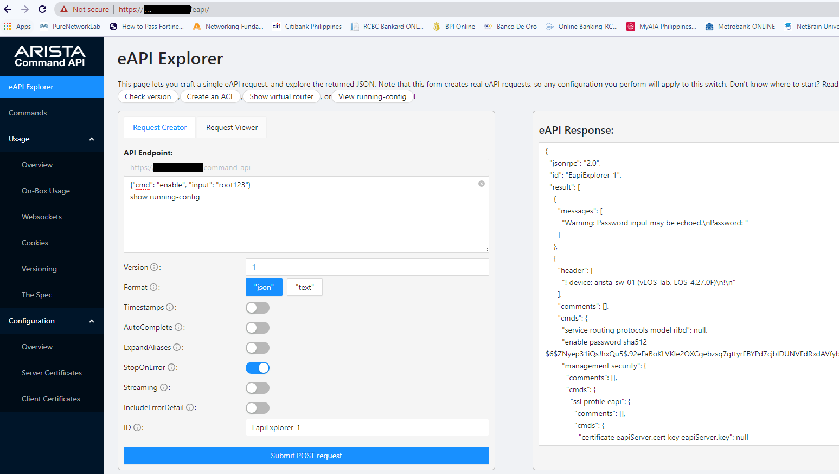Click the ID input field
Viewport: 839px width, 474px height.
point(367,427)
